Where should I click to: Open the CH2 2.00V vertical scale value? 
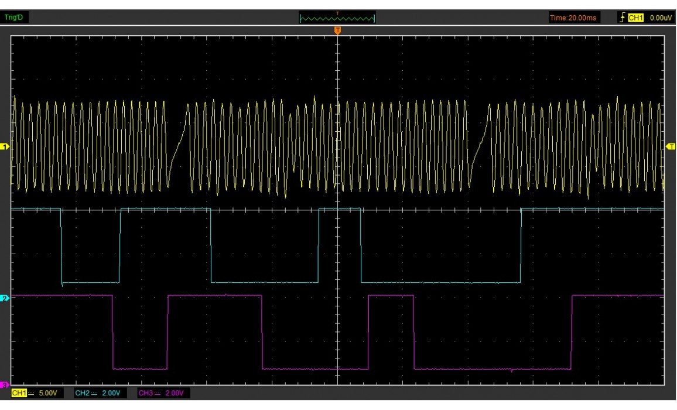coord(111,393)
